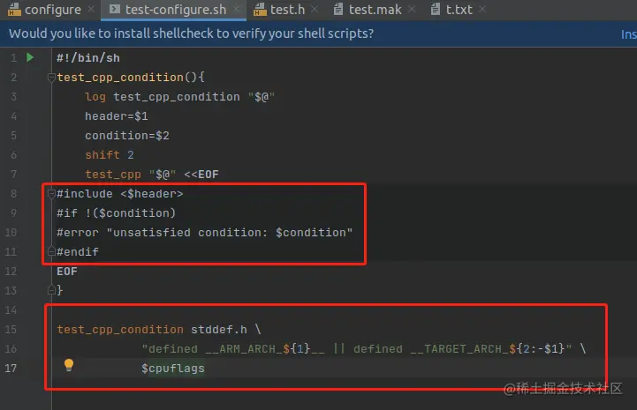Screen dimensions: 637x410
Task: Click the 'header=$1' assignment text
Action: (x=117, y=116)
